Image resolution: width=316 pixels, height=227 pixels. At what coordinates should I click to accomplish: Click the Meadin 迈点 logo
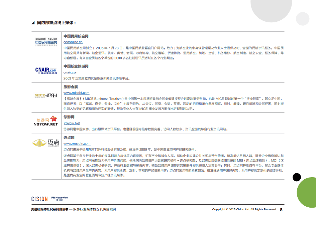pyautogui.click(x=46, y=143)
